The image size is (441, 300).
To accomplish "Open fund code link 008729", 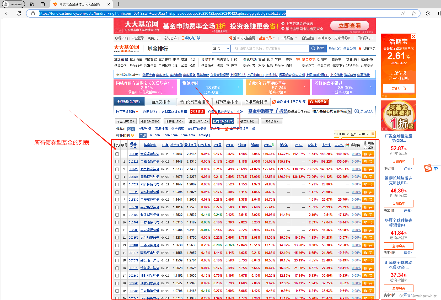I will pos(133,169).
